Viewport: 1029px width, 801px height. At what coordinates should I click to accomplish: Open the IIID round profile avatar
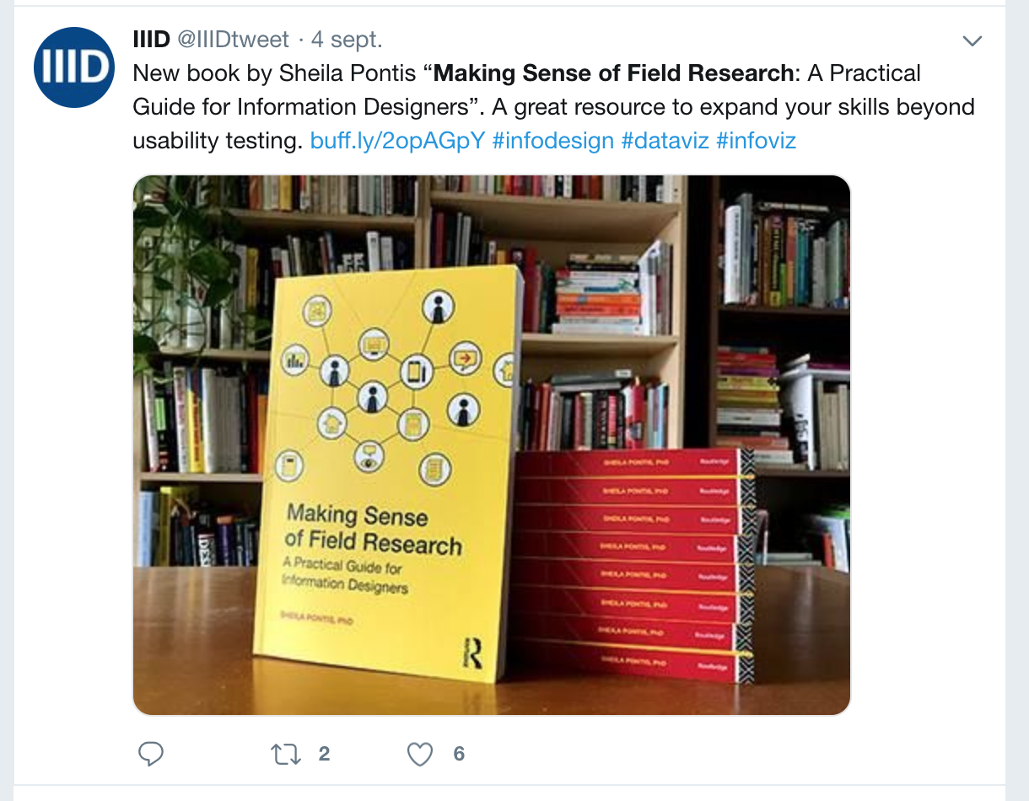[74, 67]
